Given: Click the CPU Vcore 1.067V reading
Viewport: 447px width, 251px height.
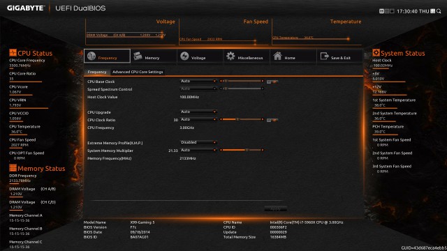Looking at the screenshot, I should point(15,92).
